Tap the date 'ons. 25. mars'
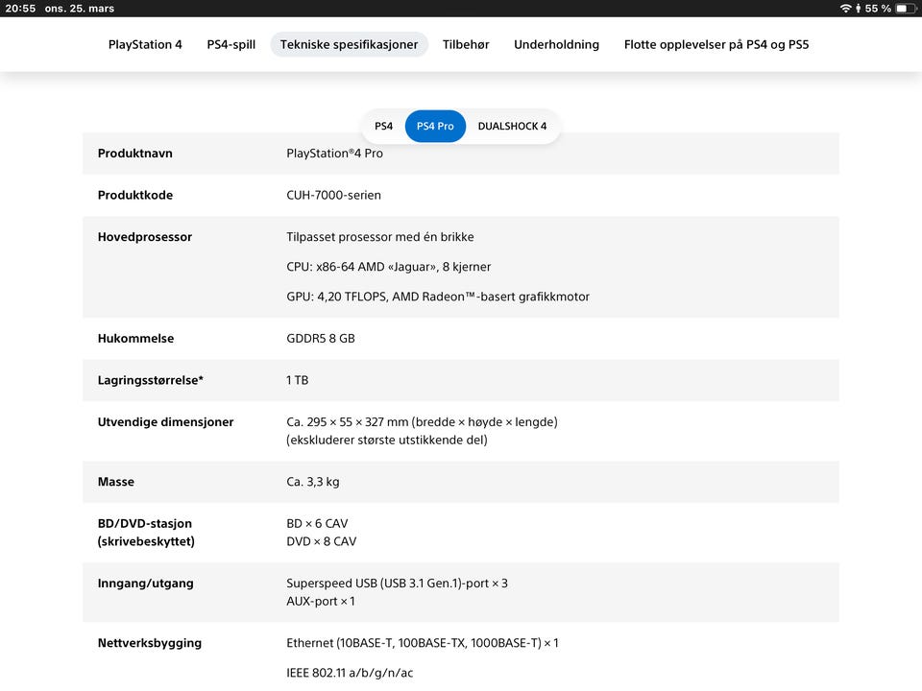This screenshot has width=922, height=691. (80, 9)
